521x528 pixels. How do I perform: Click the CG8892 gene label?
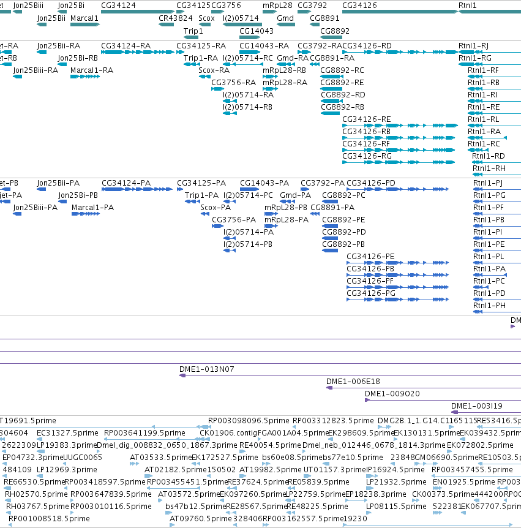tap(335, 31)
